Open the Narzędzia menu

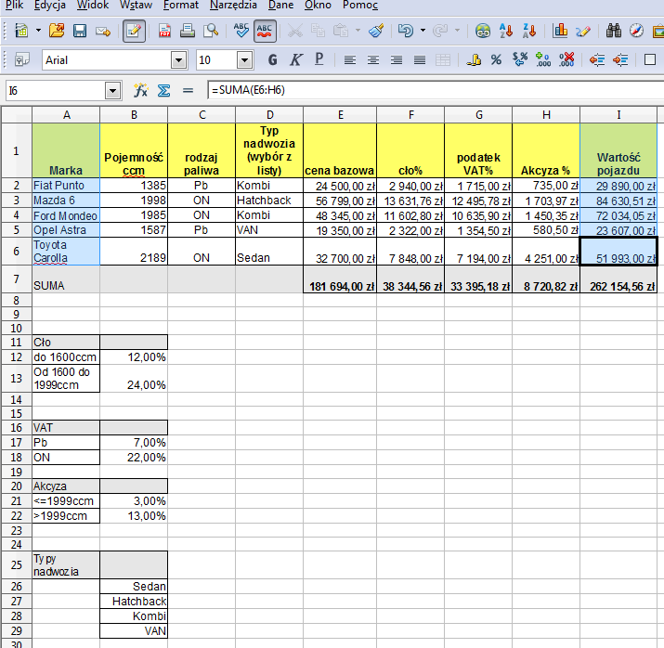[233, 5]
